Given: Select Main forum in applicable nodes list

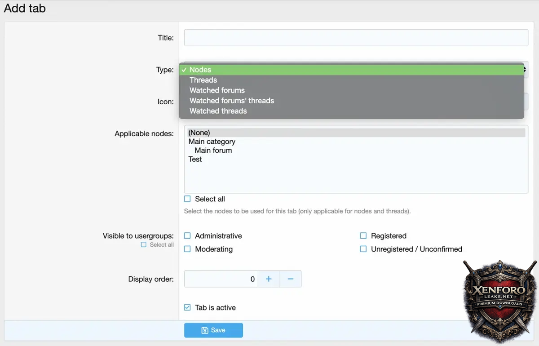Looking at the screenshot, I should tap(213, 151).
